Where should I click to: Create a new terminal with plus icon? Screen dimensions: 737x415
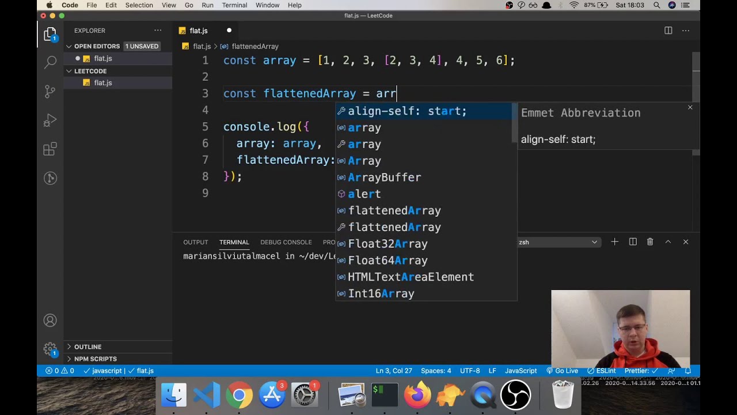coord(614,242)
